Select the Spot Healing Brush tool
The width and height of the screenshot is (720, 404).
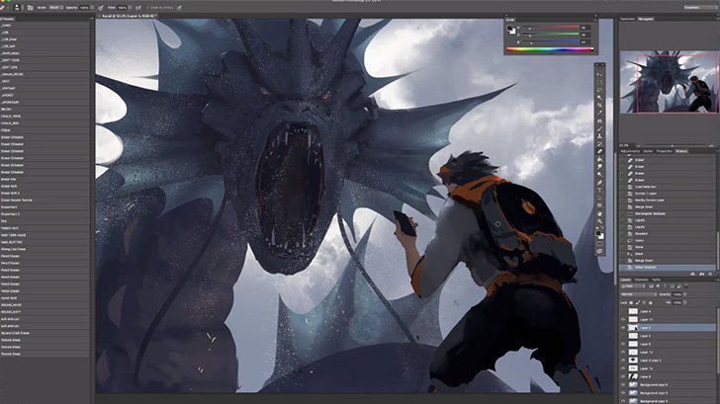pos(599,121)
